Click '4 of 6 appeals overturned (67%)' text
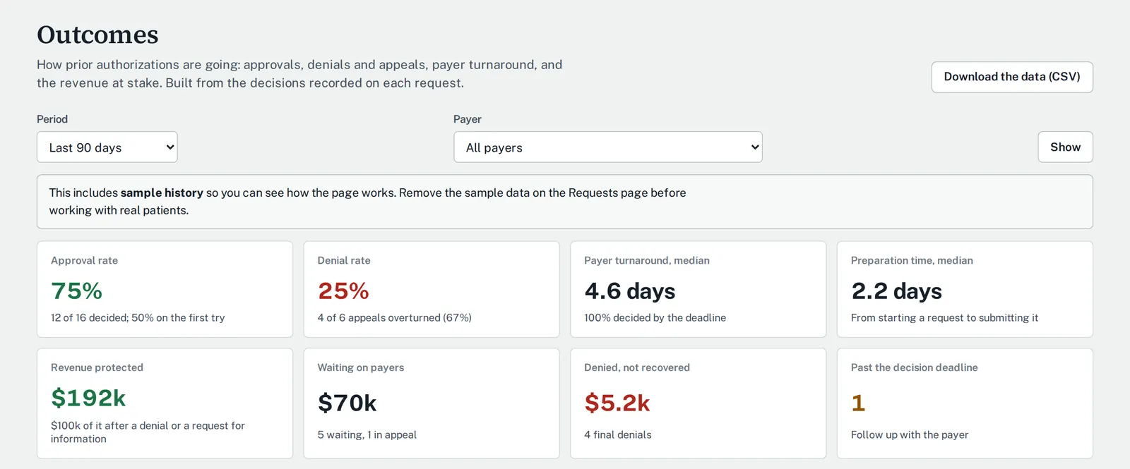Screen dimensions: 1130x469 394,317
